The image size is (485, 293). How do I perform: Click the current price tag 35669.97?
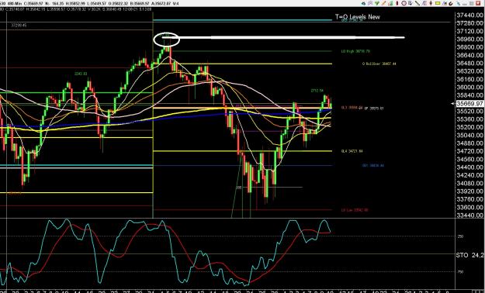(x=471, y=104)
